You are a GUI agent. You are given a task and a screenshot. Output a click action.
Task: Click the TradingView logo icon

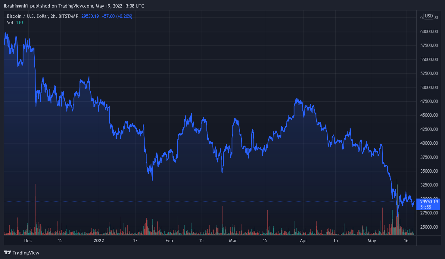[8, 253]
